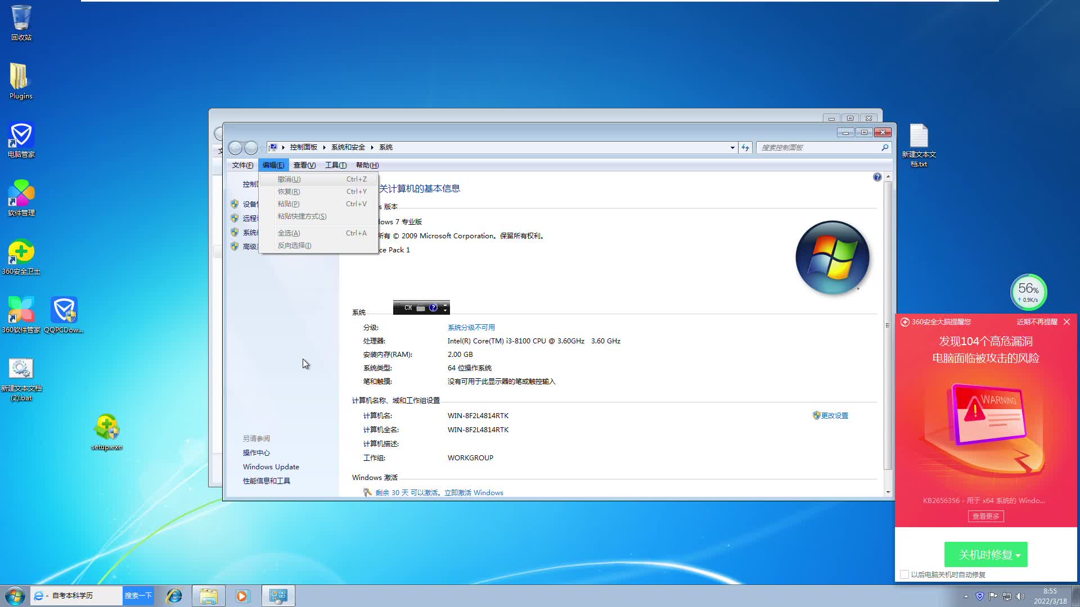Choose 全选(A) in the edit menu
The height and width of the screenshot is (607, 1080).
tap(318, 233)
